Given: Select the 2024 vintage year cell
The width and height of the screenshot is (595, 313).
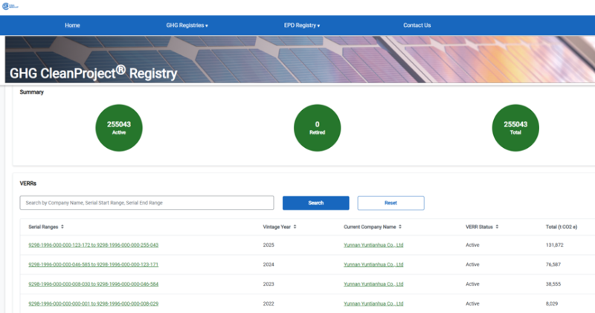Looking at the screenshot, I should click(268, 265).
